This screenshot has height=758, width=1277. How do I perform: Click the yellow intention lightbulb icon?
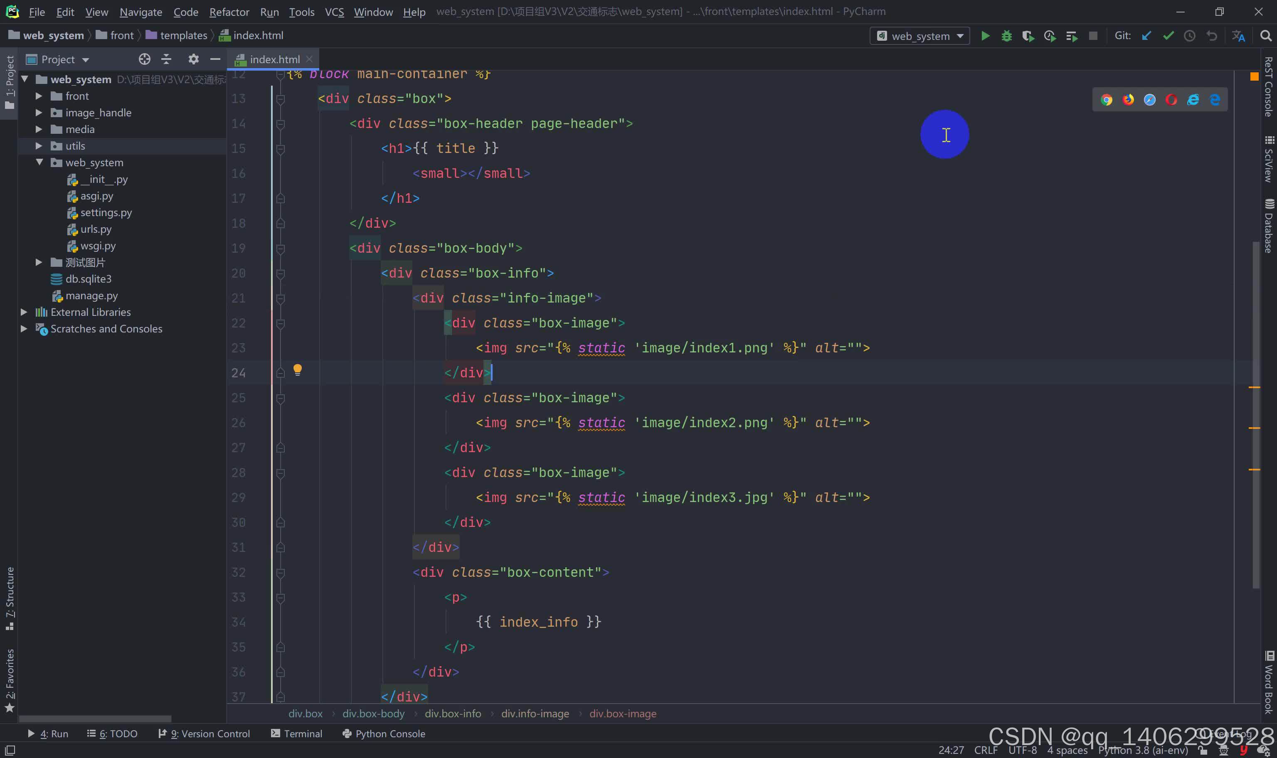297,369
